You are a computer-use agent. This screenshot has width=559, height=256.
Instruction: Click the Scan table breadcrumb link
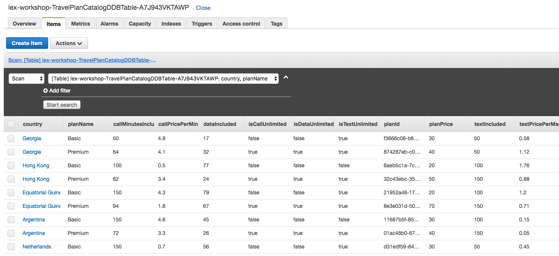tap(82, 60)
